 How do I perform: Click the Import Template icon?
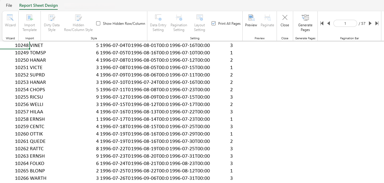(x=30, y=18)
